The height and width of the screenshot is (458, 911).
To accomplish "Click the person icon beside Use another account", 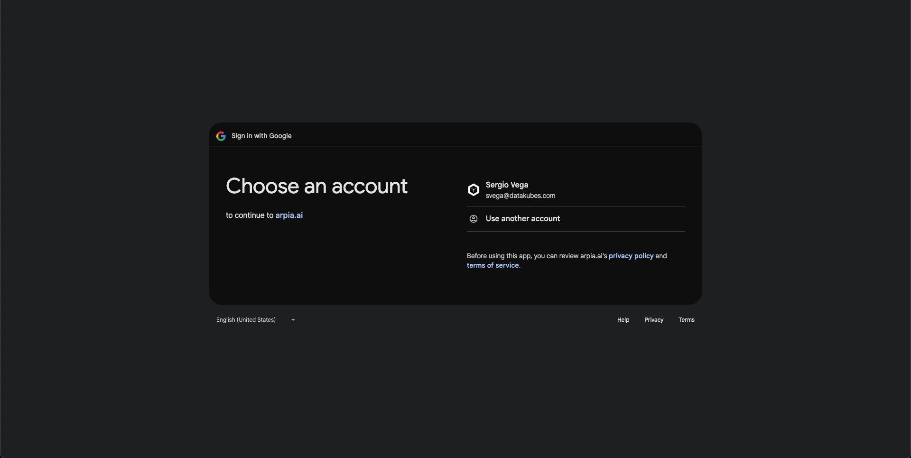I will tap(474, 219).
